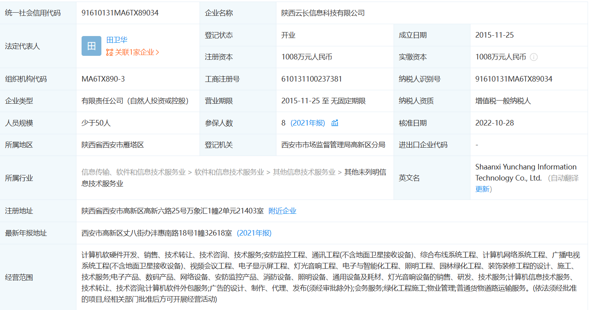590x310 pixels.
Task: Click the 营业期限 label cell
Action: point(238,101)
